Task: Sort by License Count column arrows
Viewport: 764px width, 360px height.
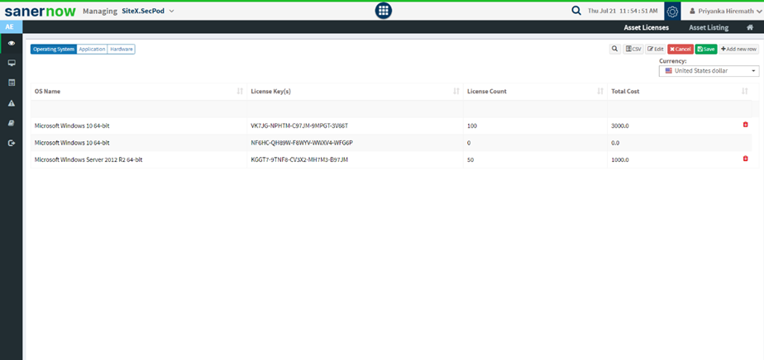Action: click(x=600, y=92)
